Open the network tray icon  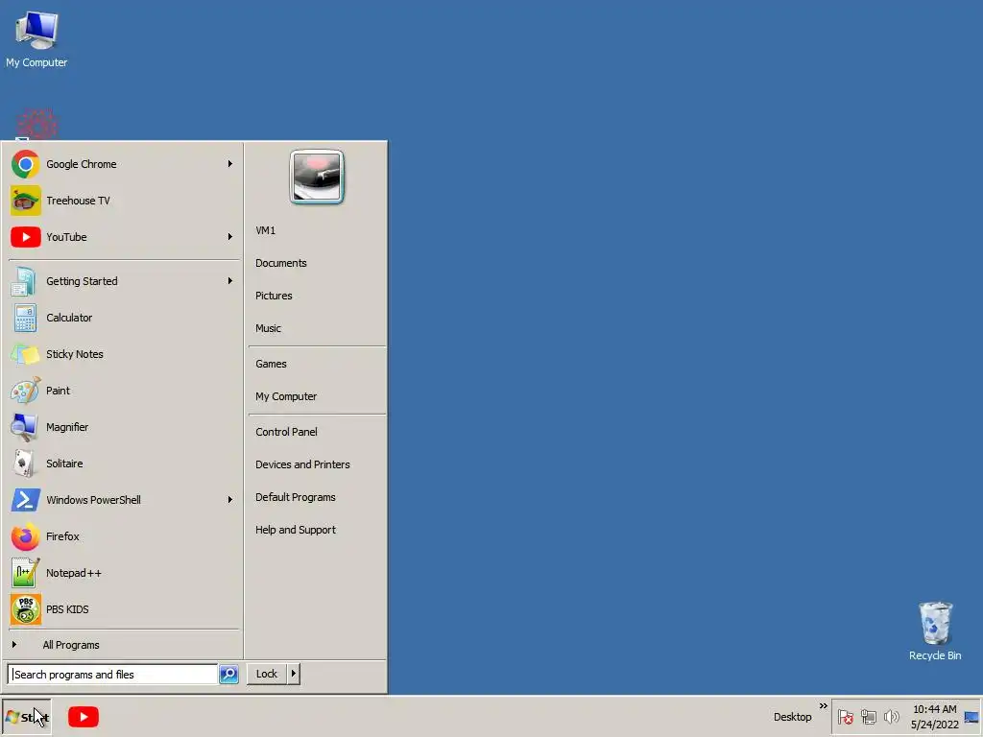868,716
